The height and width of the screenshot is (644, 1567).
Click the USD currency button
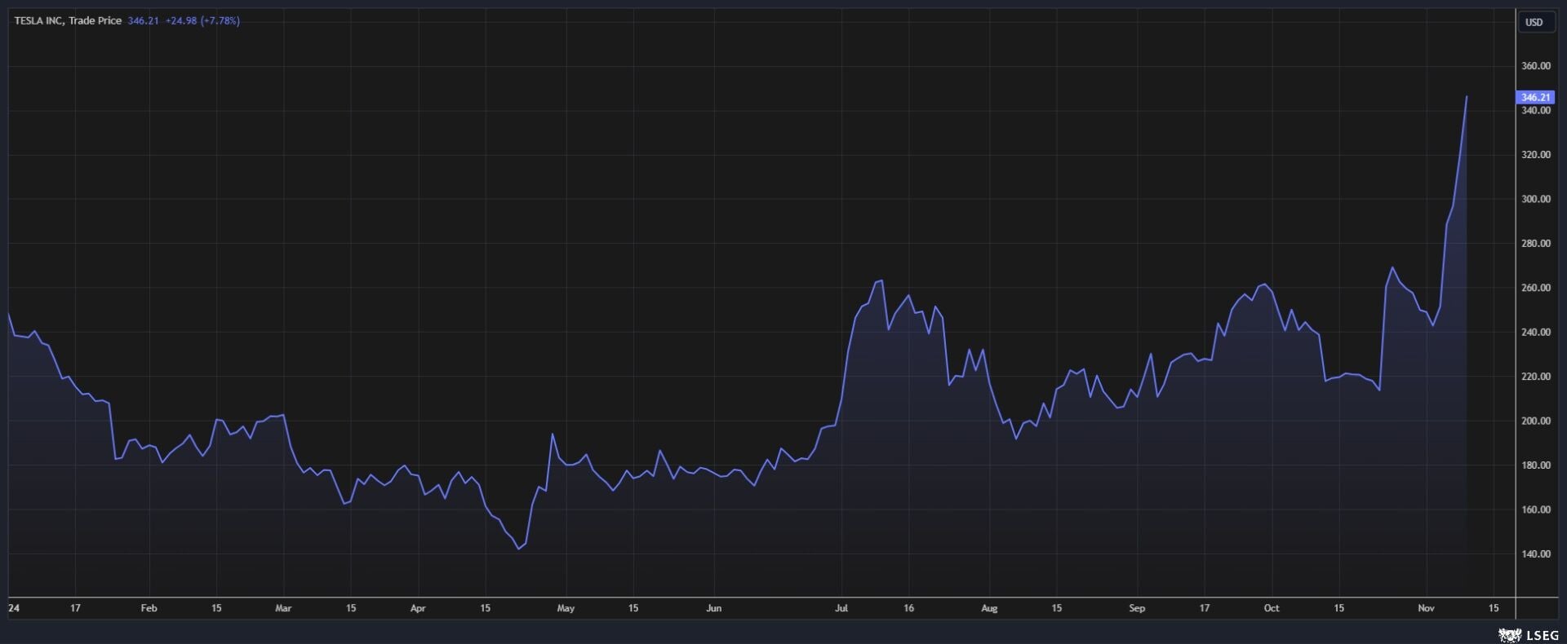(x=1534, y=22)
